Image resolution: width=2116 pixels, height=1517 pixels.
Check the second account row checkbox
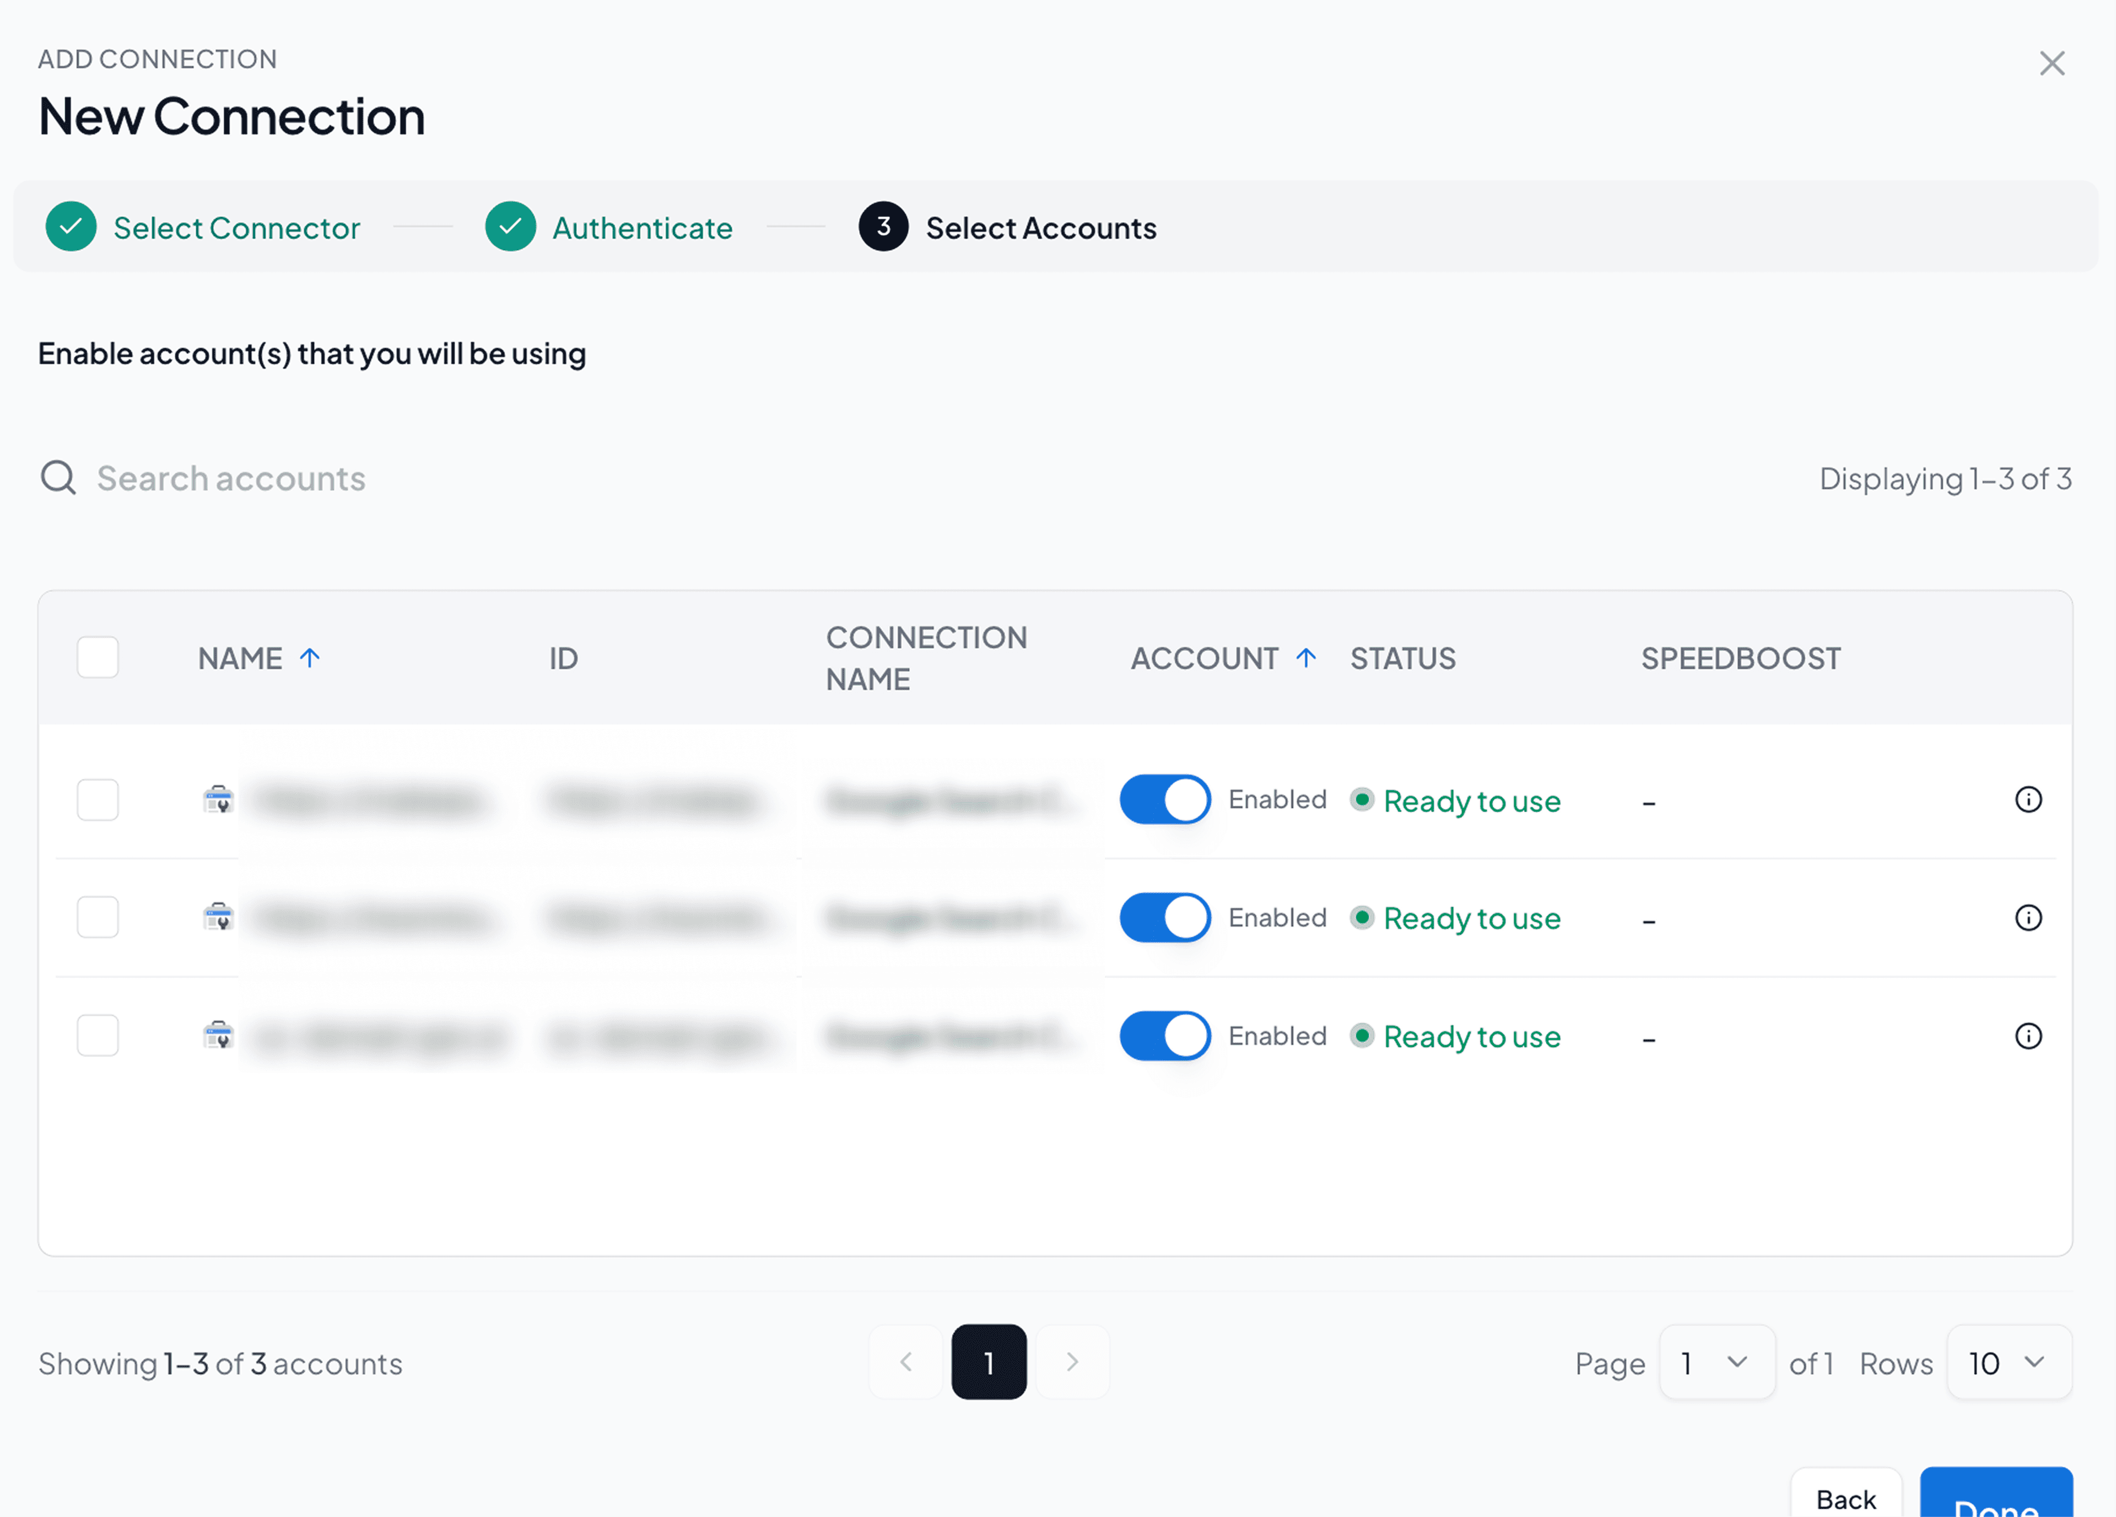point(98,917)
